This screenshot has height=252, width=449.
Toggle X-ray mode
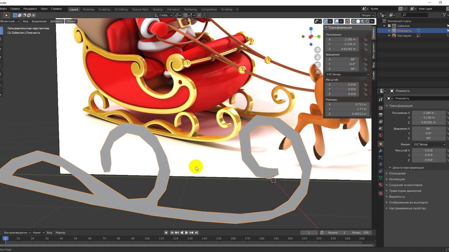coord(347,21)
